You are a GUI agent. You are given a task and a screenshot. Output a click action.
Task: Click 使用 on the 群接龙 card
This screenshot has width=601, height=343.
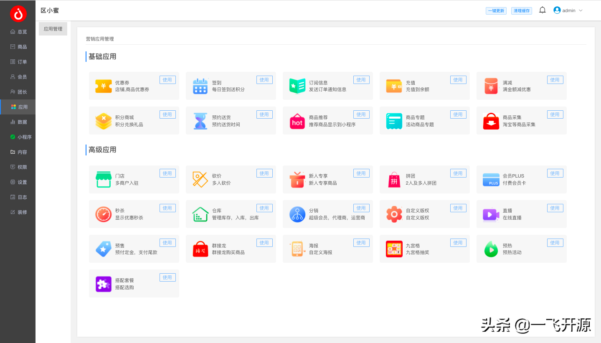264,243
